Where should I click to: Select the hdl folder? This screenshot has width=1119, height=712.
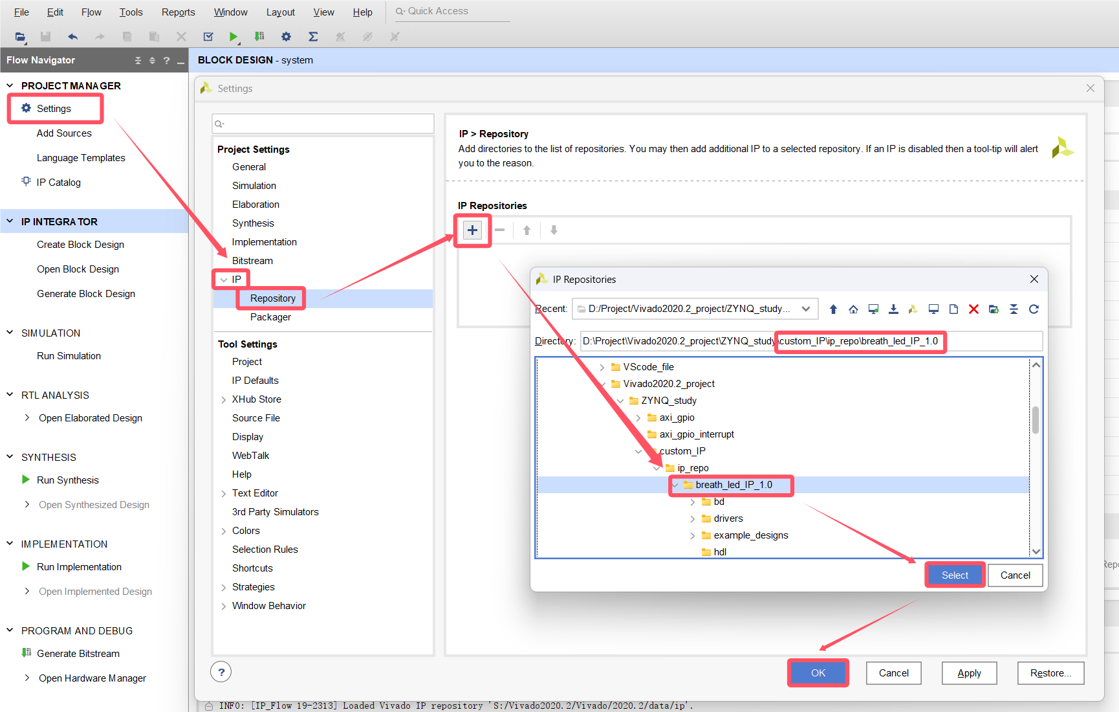click(720, 552)
